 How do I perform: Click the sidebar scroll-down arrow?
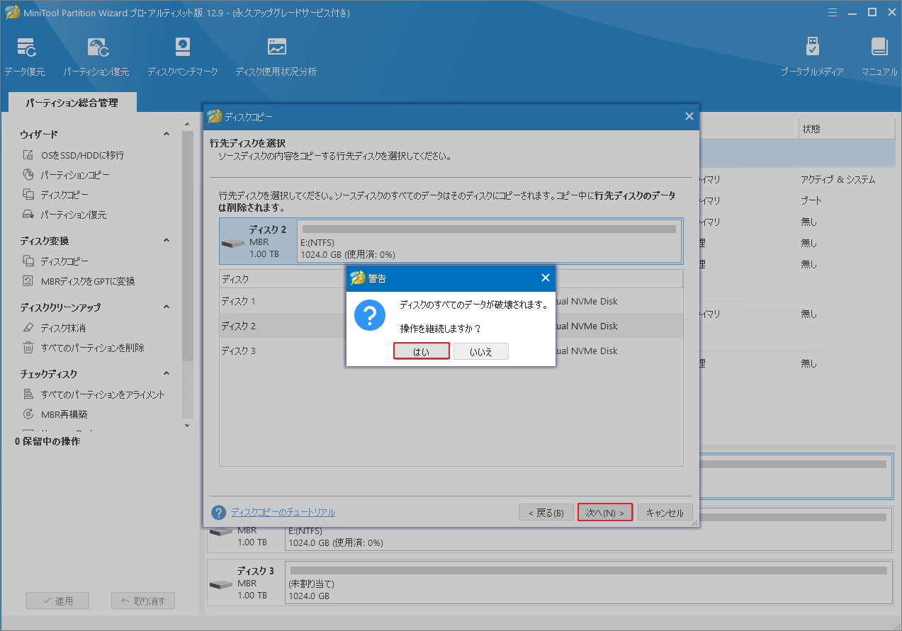[187, 426]
